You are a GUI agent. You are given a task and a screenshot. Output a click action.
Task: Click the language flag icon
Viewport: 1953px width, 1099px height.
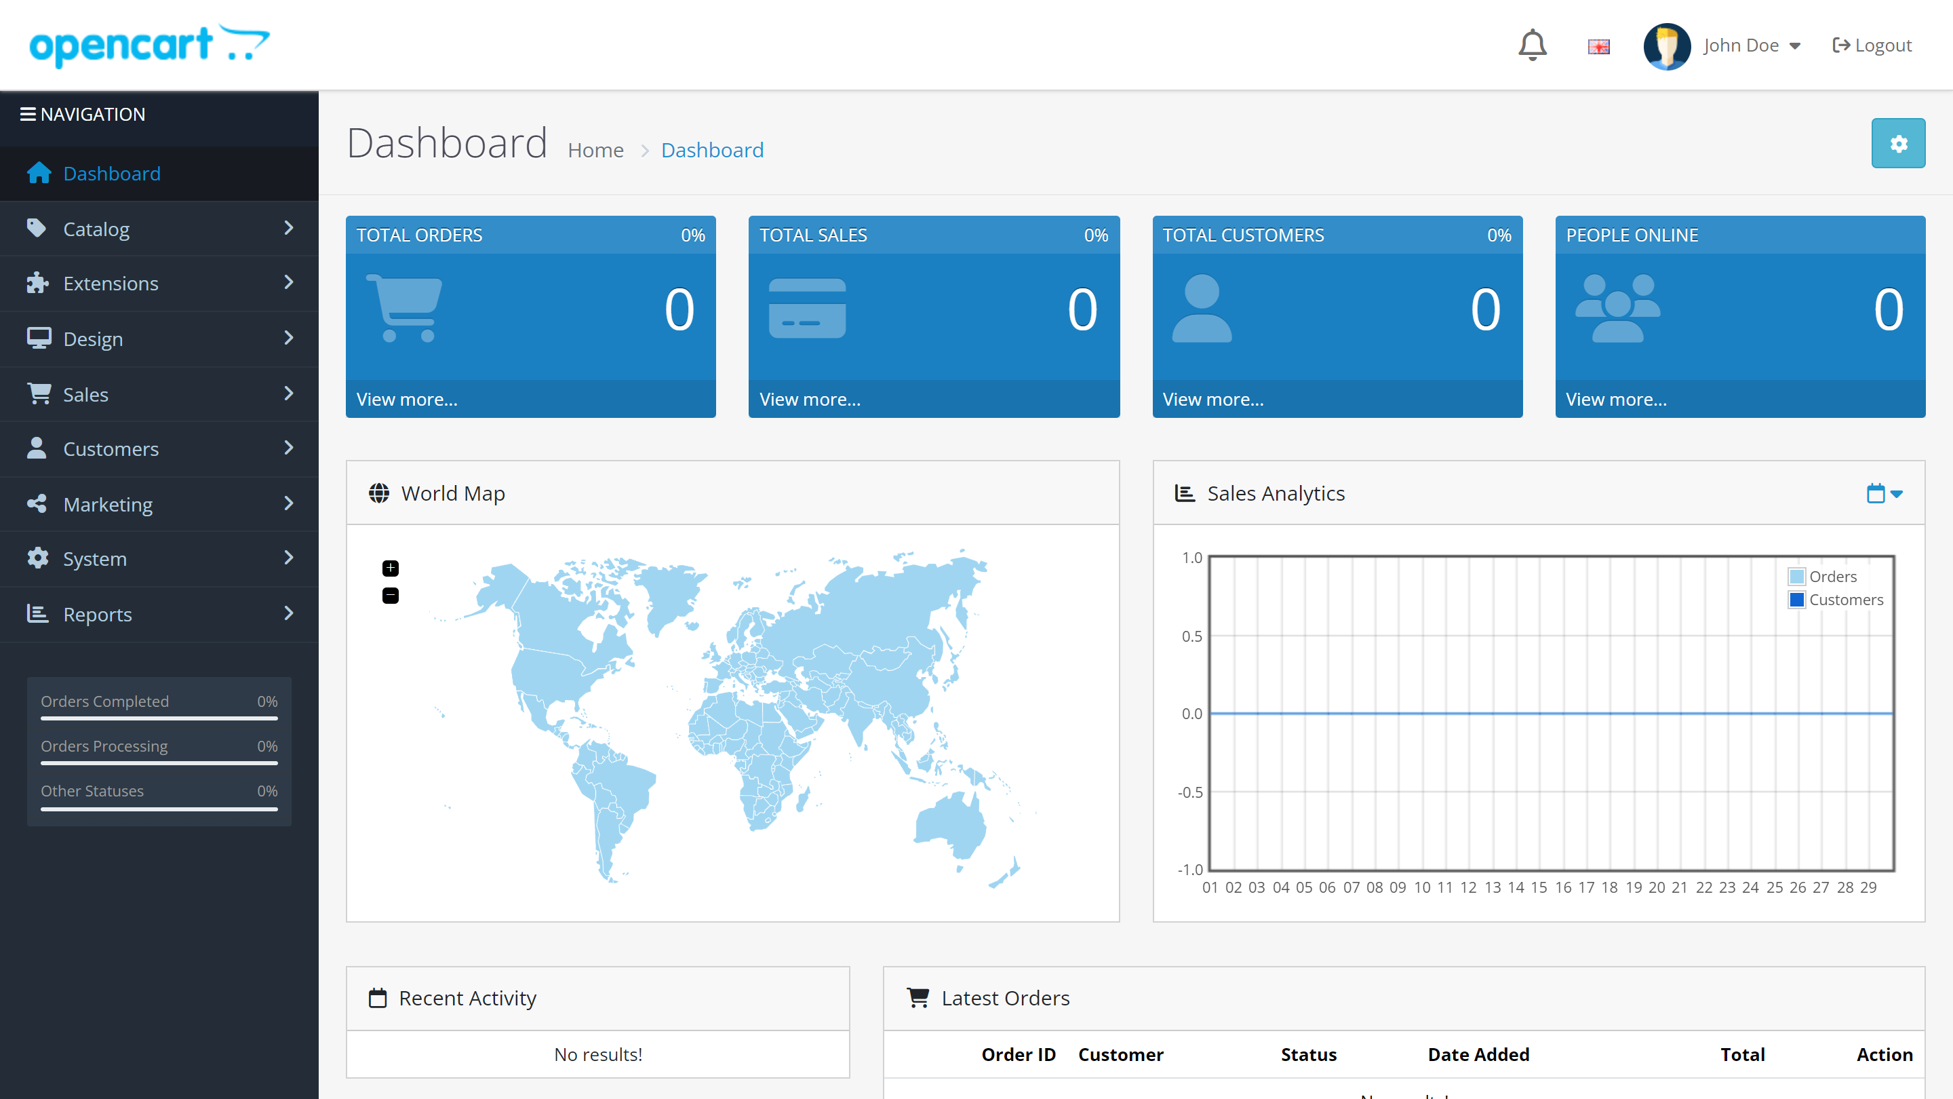point(1598,46)
